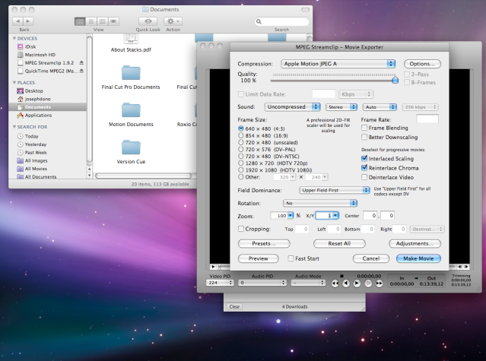Click the Quality slider handle
Viewport: 486px width, 361px height.
point(395,81)
